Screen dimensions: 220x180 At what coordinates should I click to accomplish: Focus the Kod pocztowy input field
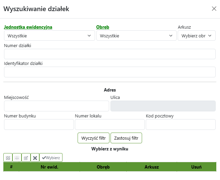pyautogui.click(x=180, y=124)
